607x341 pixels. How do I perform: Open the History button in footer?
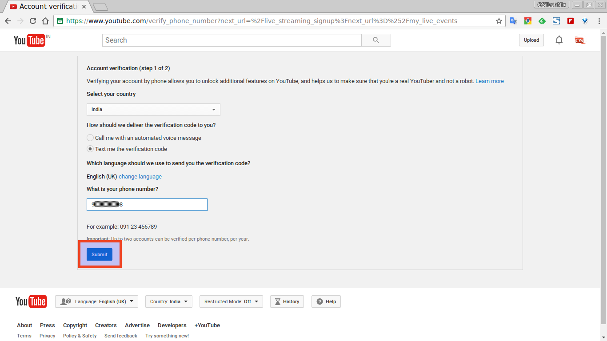287,301
